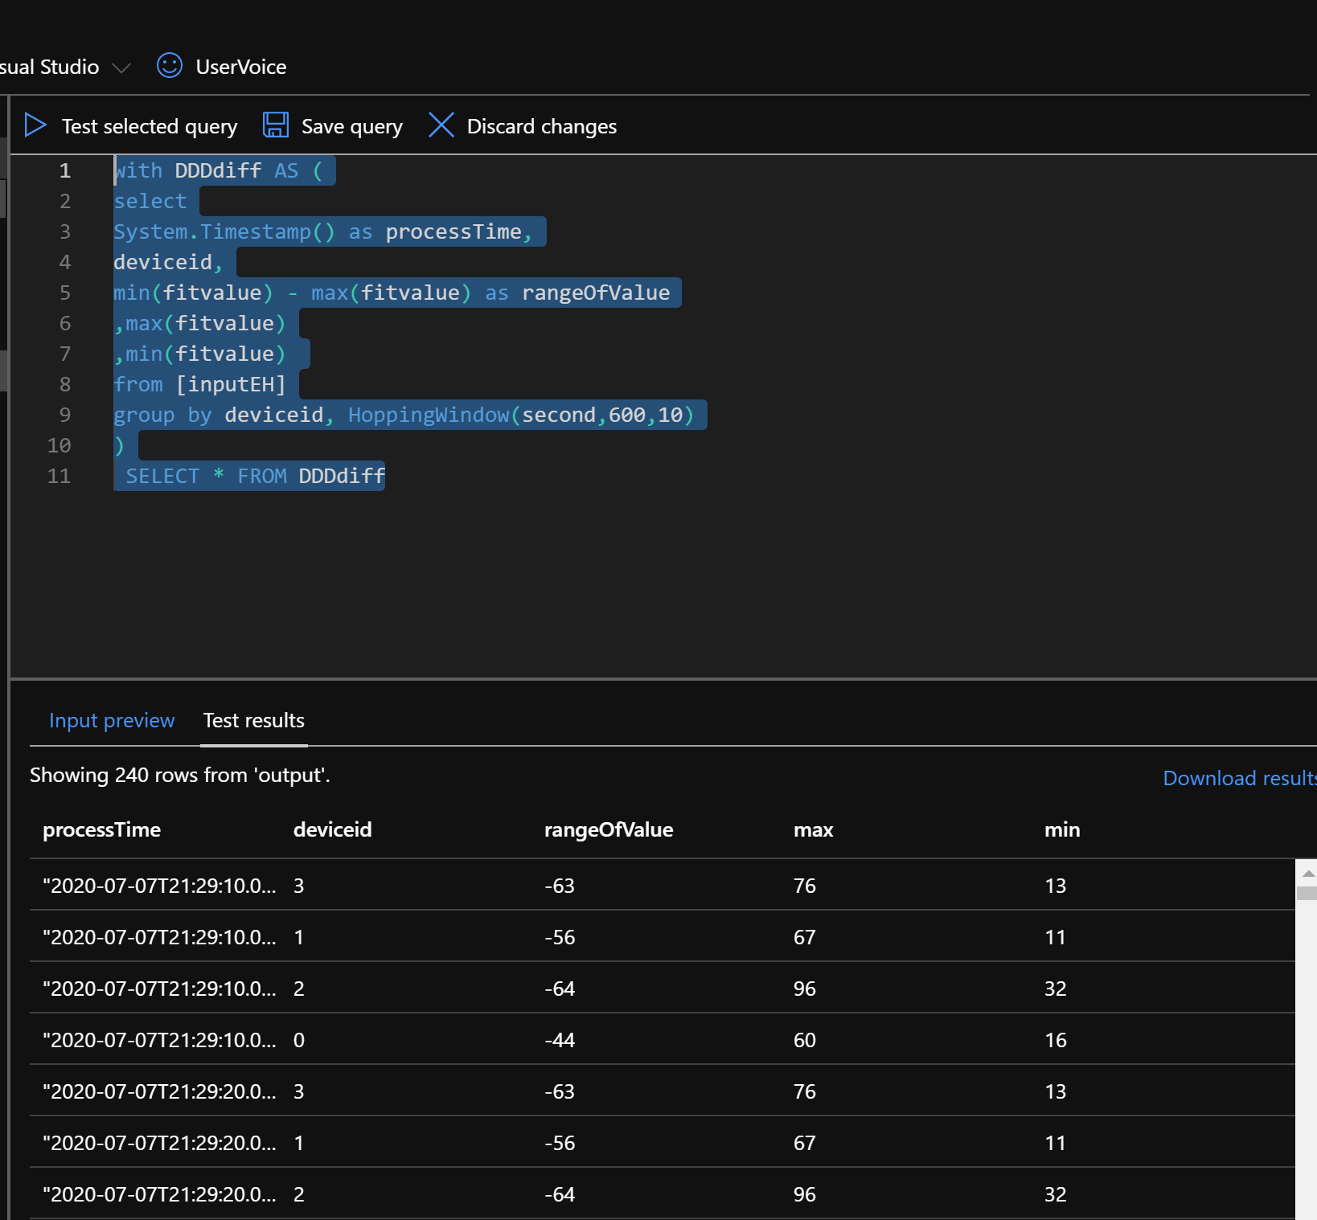The width and height of the screenshot is (1317, 1220).
Task: Click Discard changes label
Action: 542,126
